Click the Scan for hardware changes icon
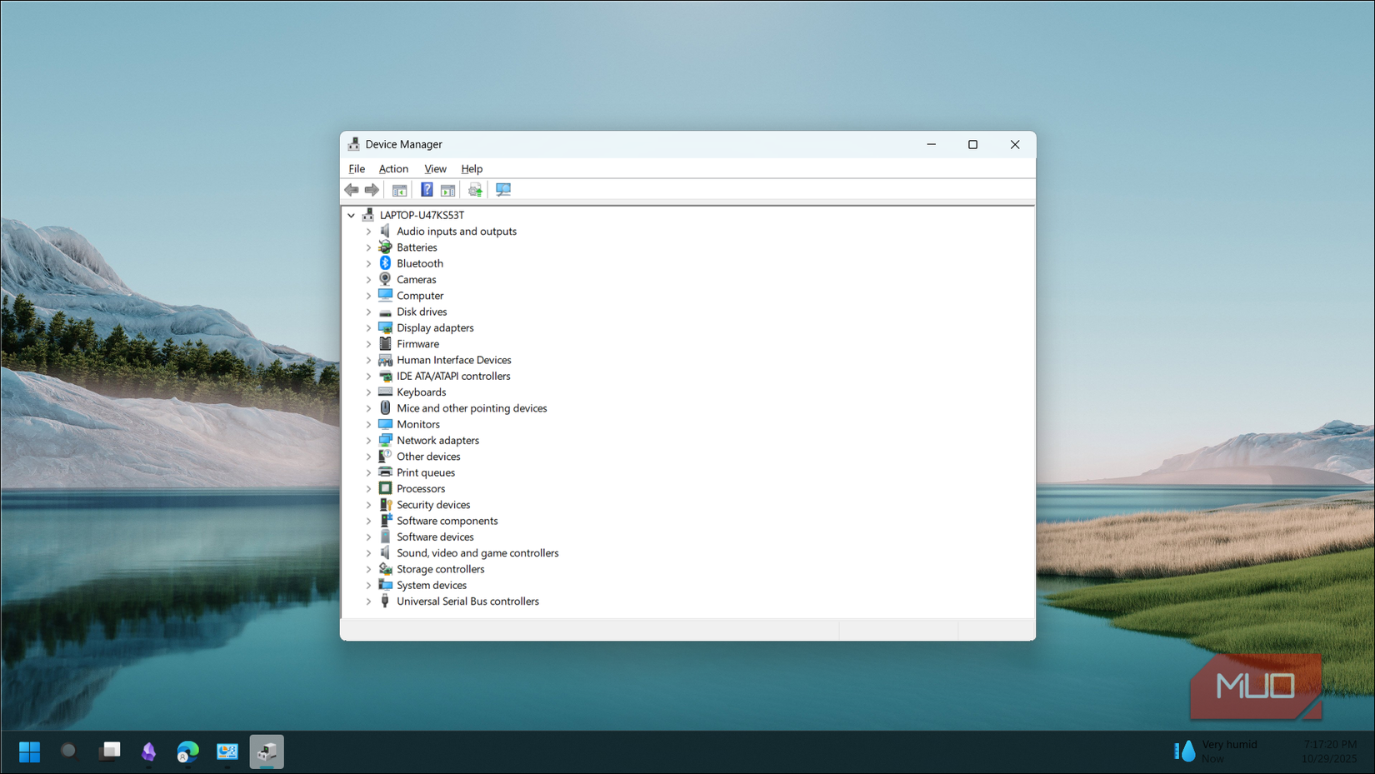Image resolution: width=1375 pixels, height=774 pixels. point(503,189)
